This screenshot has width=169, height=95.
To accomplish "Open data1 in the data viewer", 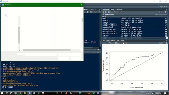I will pos(166,20).
